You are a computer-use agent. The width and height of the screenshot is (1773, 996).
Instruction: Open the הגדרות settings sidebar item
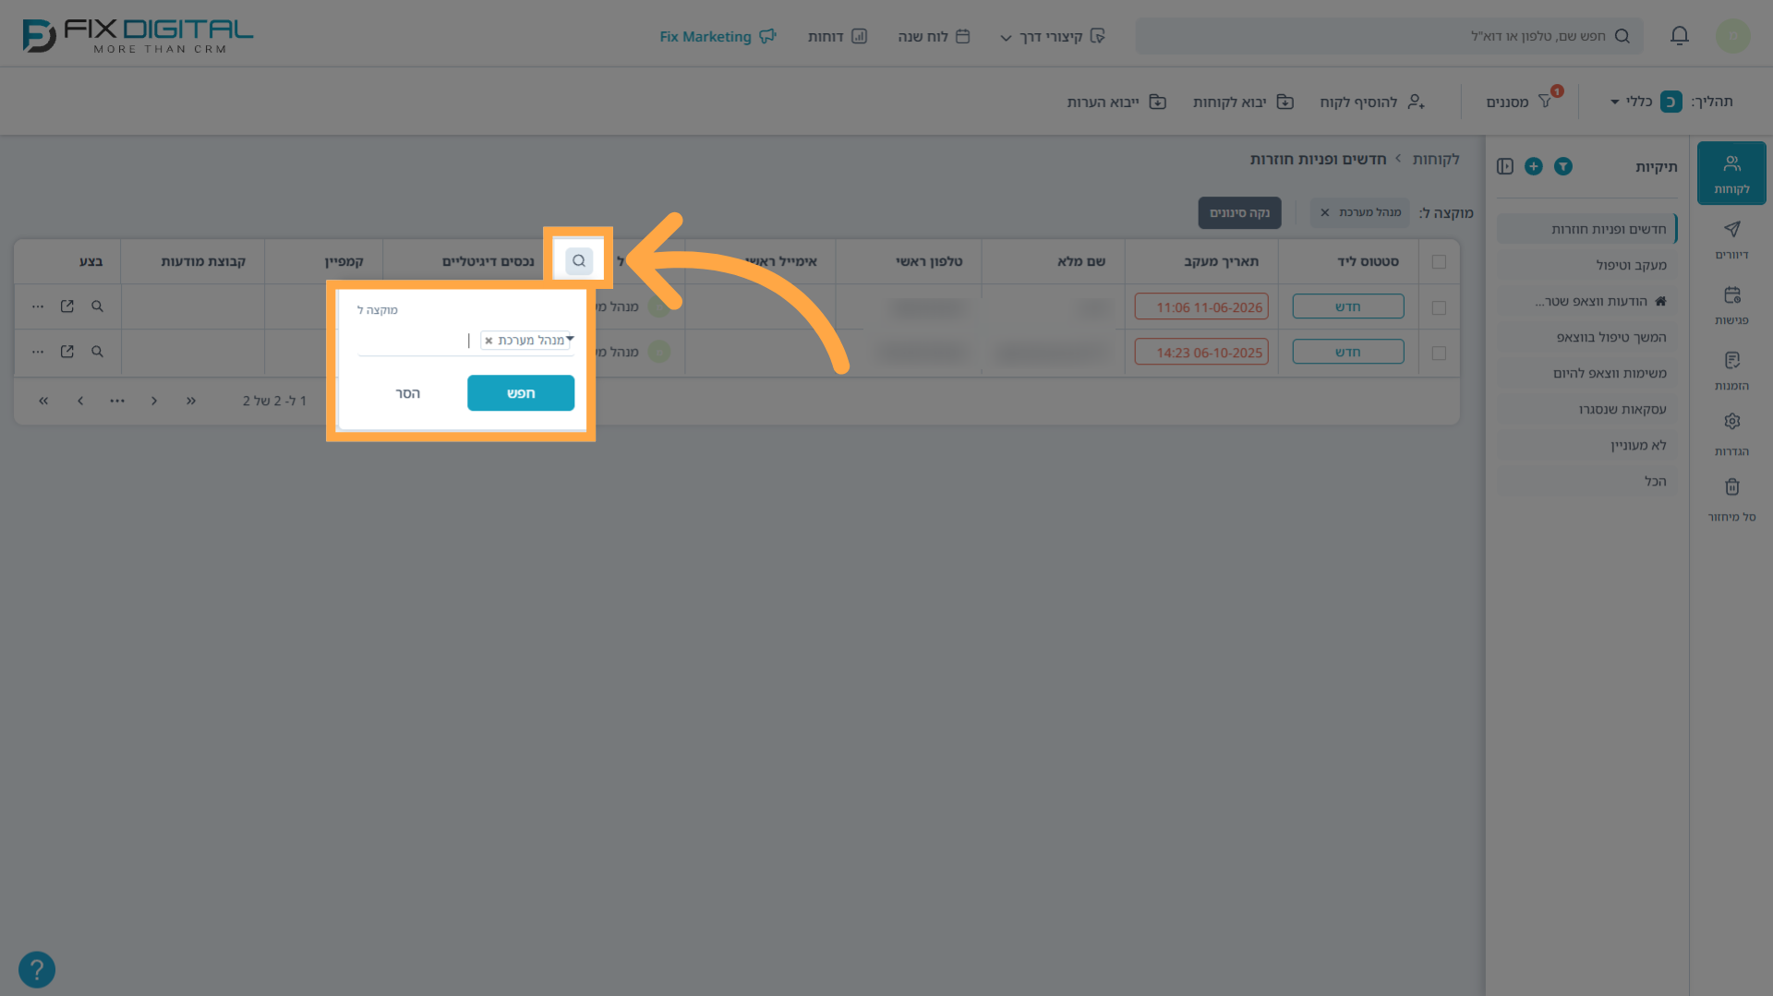(1731, 434)
